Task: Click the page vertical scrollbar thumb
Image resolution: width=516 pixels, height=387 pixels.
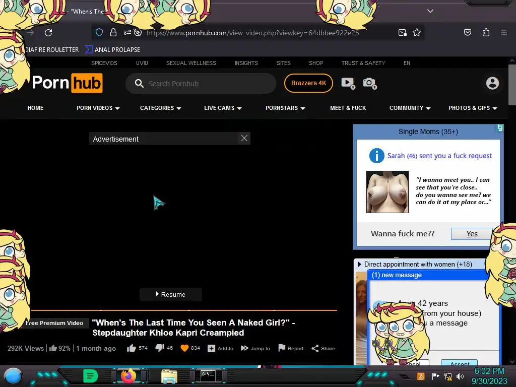Action: [x=512, y=85]
